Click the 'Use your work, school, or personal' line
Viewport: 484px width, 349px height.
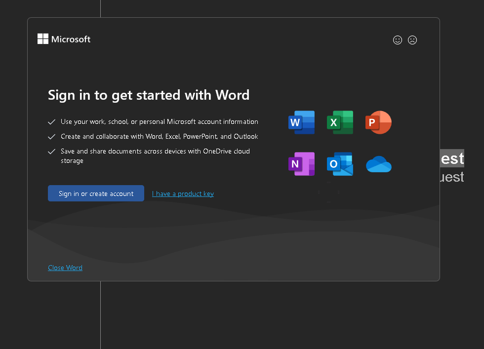159,121
